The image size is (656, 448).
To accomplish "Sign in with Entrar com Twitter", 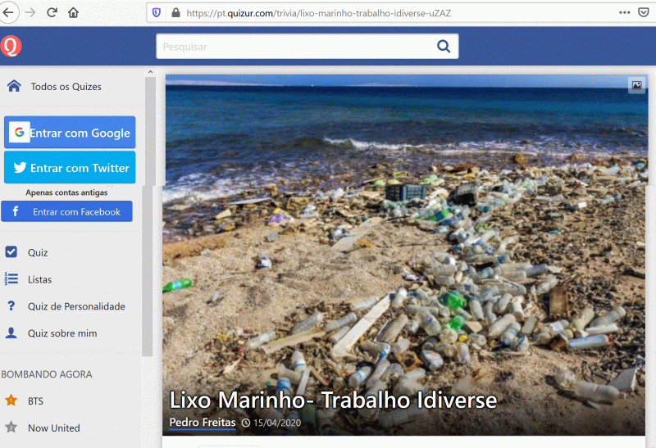I will click(x=70, y=168).
